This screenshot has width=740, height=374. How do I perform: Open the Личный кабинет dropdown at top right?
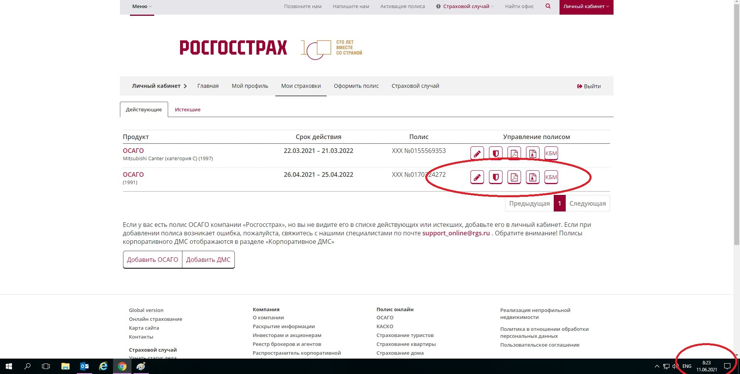(586, 7)
